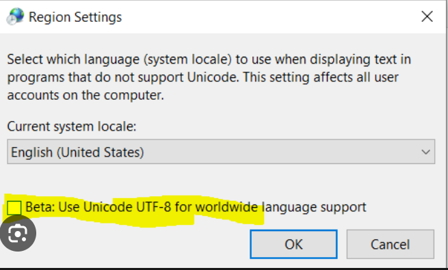Click the word 'UTF-8' in checkbox label
448x270 pixels.
[154, 207]
